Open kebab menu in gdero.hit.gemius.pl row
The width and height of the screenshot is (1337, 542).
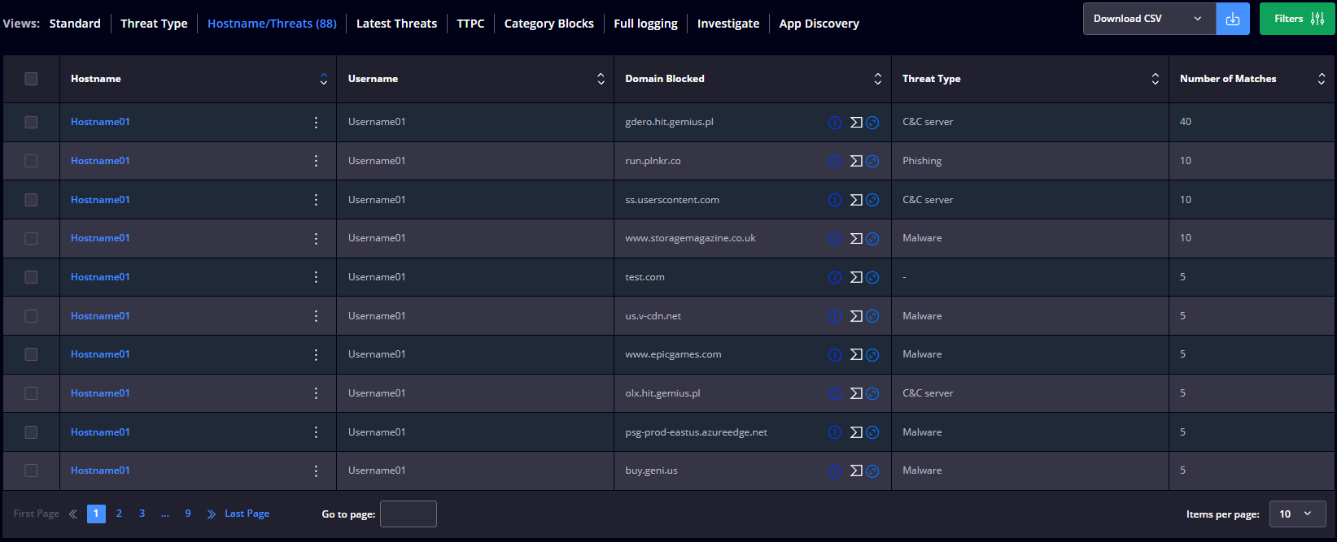tap(317, 123)
